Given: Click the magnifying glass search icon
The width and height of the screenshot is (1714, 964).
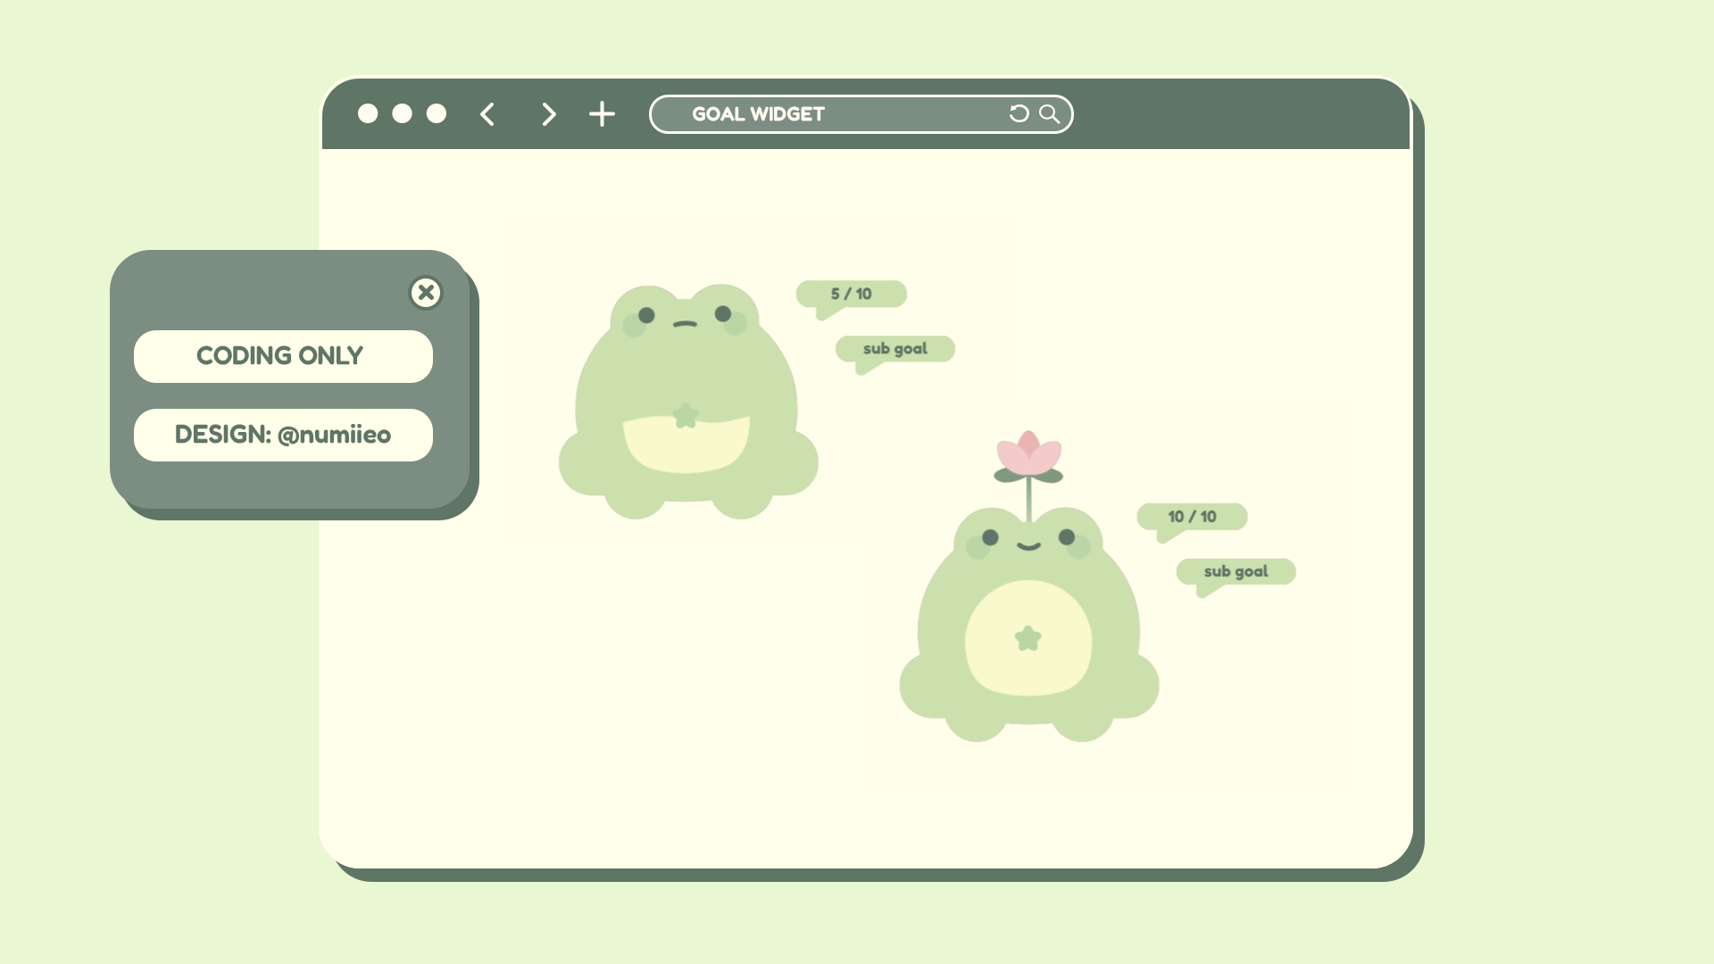Looking at the screenshot, I should pyautogui.click(x=1050, y=113).
